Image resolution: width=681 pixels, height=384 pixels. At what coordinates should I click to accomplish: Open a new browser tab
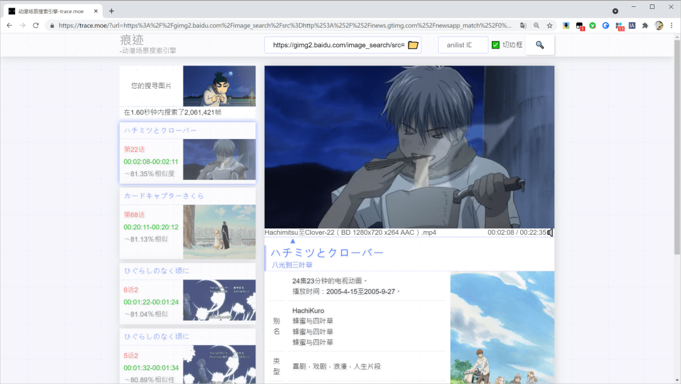tap(112, 11)
